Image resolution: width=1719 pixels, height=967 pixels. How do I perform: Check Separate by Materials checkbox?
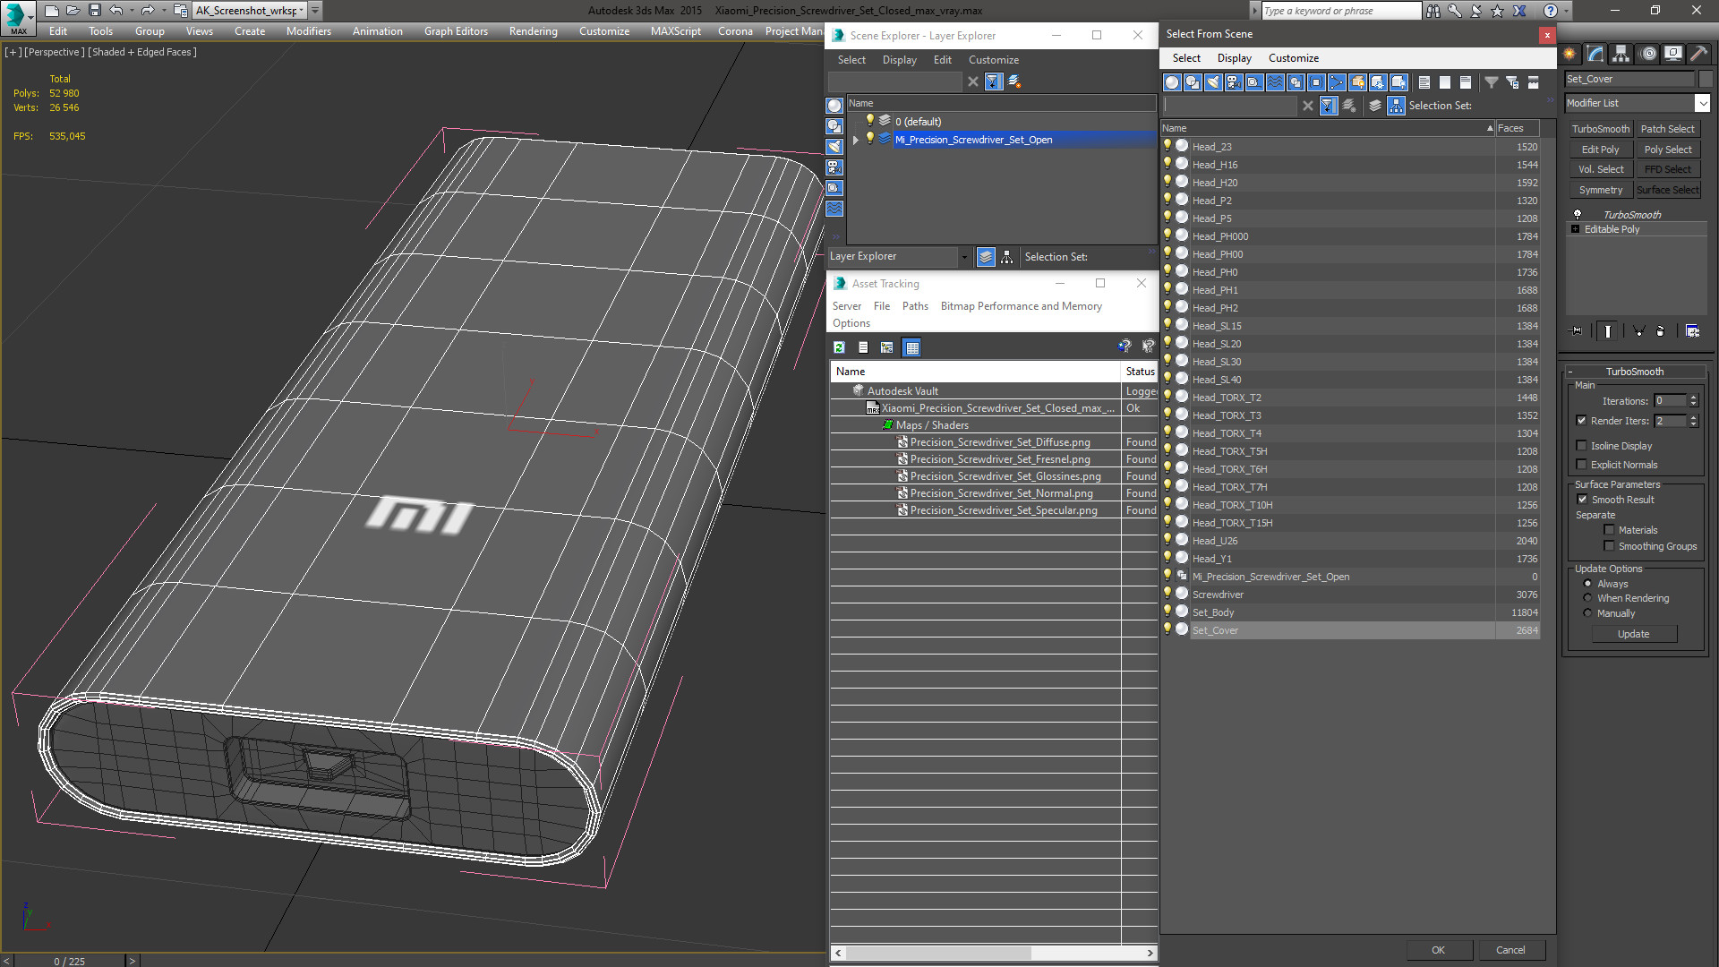(1609, 530)
